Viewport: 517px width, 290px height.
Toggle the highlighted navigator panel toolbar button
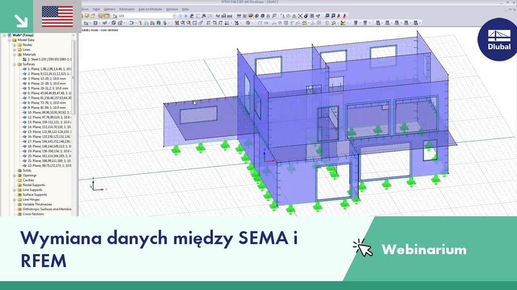tap(101, 16)
